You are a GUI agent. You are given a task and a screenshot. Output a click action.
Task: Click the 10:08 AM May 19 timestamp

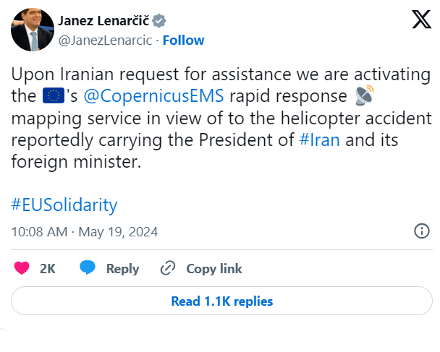coord(85,231)
